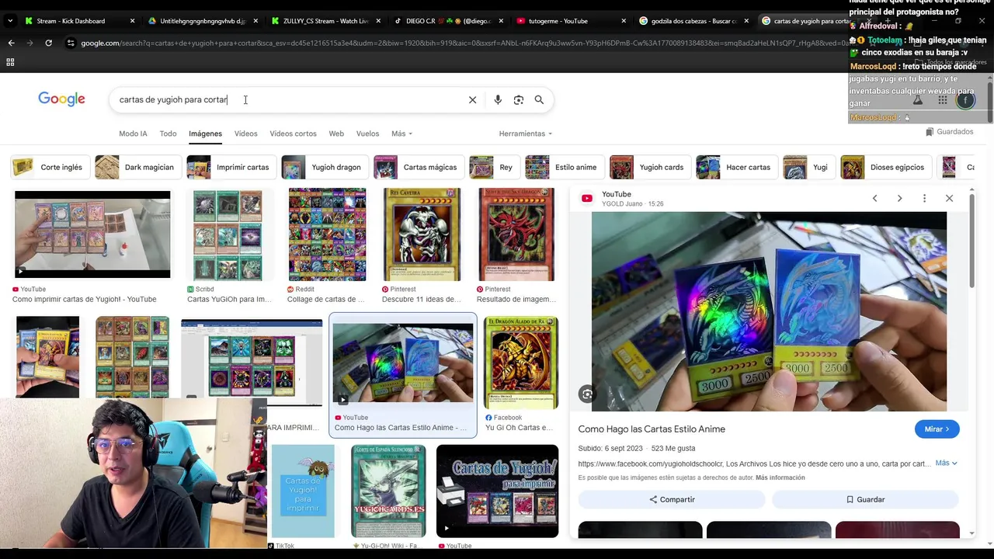The height and width of the screenshot is (559, 994).
Task: Open Como Hago las Cartas Estilo Anime title
Action: pyautogui.click(x=652, y=429)
